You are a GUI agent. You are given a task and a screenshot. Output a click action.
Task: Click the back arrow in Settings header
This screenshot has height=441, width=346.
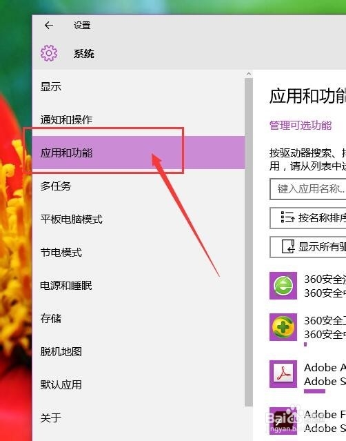49,26
